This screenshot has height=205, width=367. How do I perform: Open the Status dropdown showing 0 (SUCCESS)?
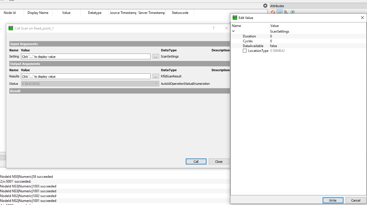(157, 83)
